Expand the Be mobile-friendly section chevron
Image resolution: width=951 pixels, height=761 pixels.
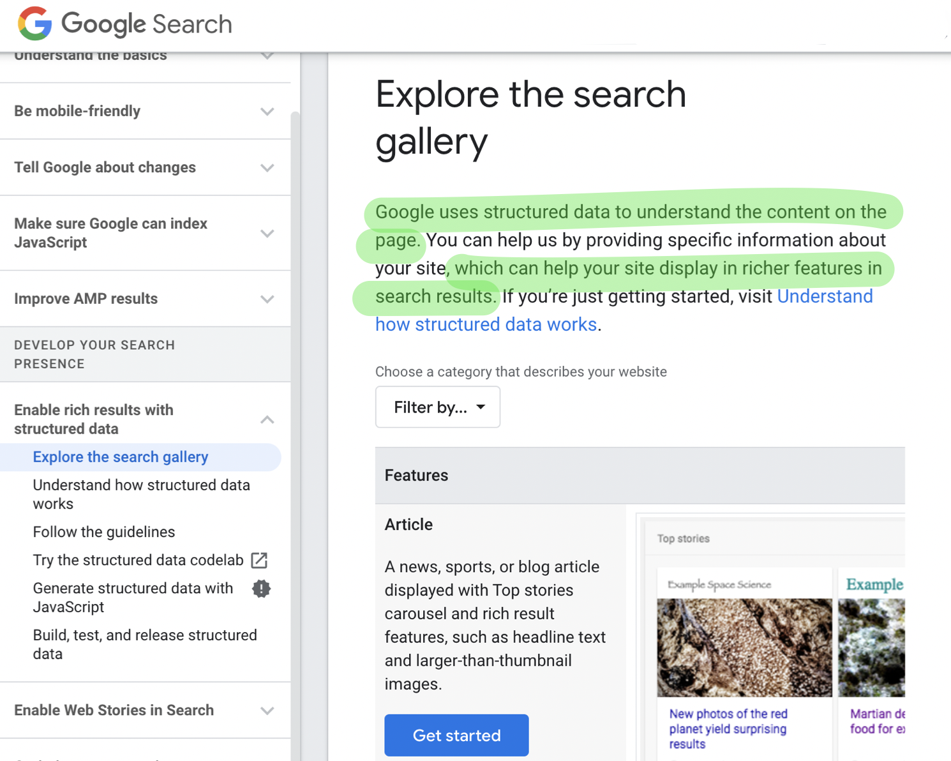click(267, 111)
